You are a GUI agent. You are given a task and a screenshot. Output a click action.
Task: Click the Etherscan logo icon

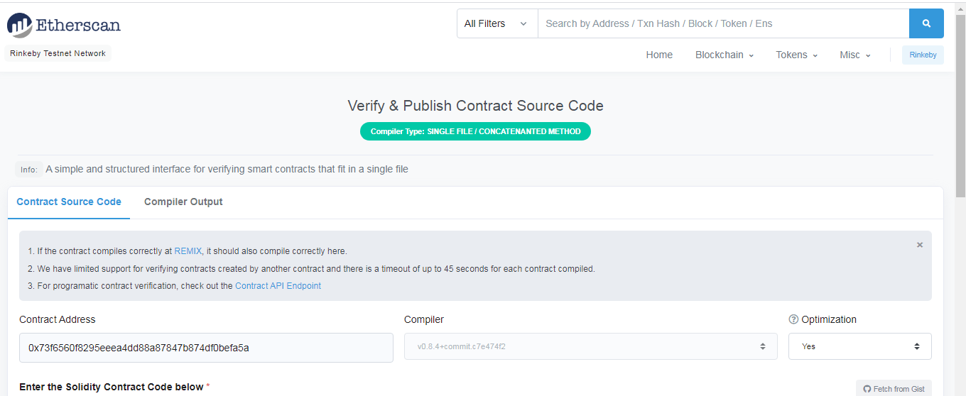pyautogui.click(x=20, y=25)
